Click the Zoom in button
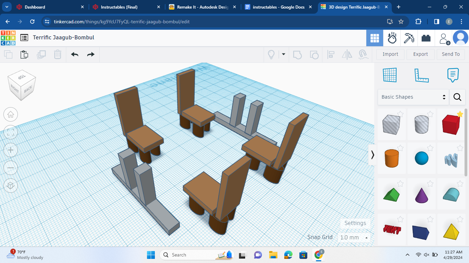Viewport: 469px width, 263px height. point(11,150)
